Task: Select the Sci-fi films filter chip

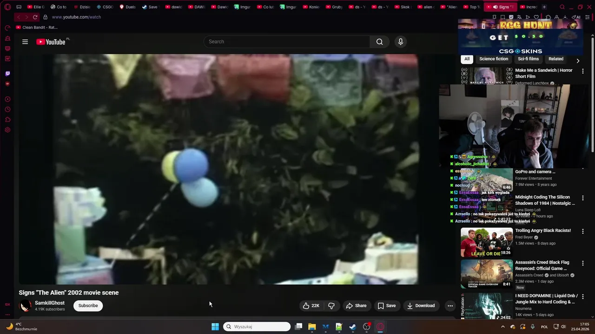Action: click(x=528, y=59)
